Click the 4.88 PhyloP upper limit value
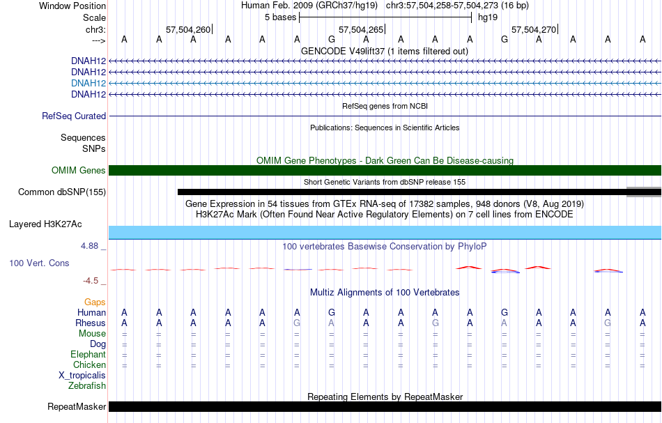The height and width of the screenshot is (423, 662). click(x=89, y=246)
